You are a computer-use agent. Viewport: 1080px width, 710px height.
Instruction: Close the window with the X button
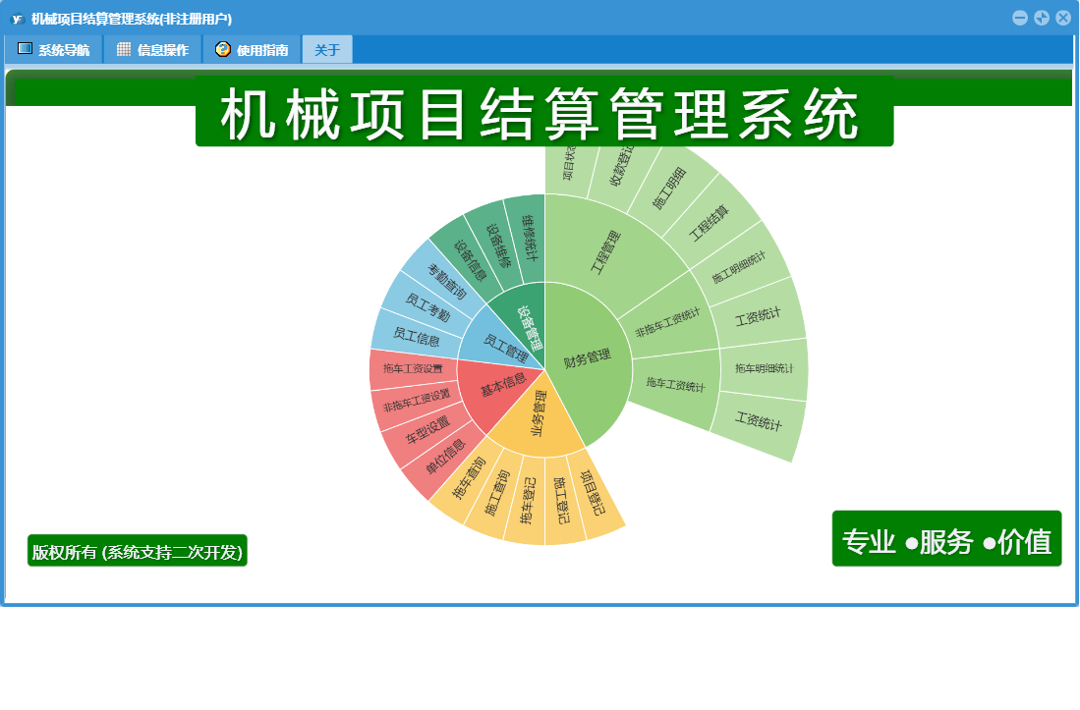[1062, 18]
